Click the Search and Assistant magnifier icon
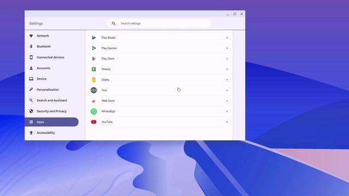 pos(31,100)
